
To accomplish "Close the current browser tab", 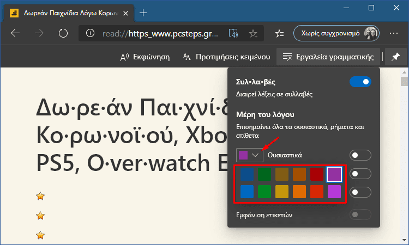I will tap(125, 13).
